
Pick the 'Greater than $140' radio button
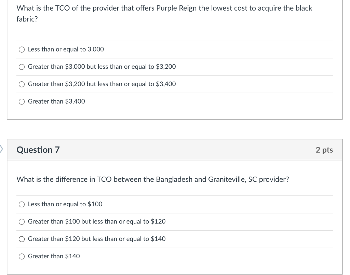(22, 256)
